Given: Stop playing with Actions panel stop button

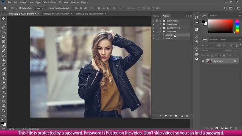Looking at the screenshot, I should tap(160, 116).
